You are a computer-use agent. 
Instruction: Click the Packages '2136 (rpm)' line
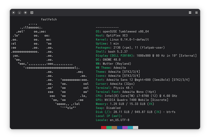pyautogui.click(x=130, y=47)
